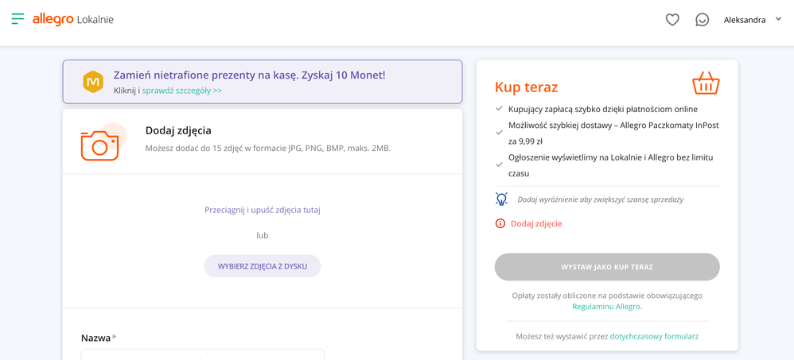Click the shopping basket icon

[x=706, y=83]
